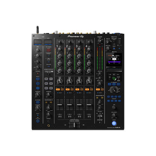Toggle the MIC REVERB blue button
The width and height of the screenshot is (156, 156).
pyautogui.click(x=37, y=102)
